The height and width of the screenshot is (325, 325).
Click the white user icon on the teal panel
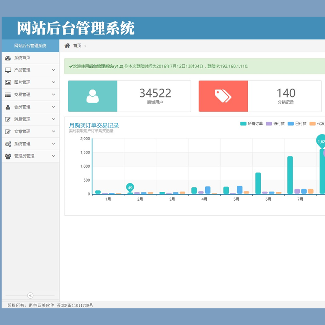92,96
